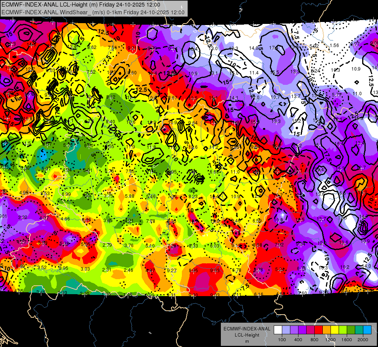Screen dimensions: 378x347
Task: Click the wind shear value 5.46
Action: coord(151,197)
